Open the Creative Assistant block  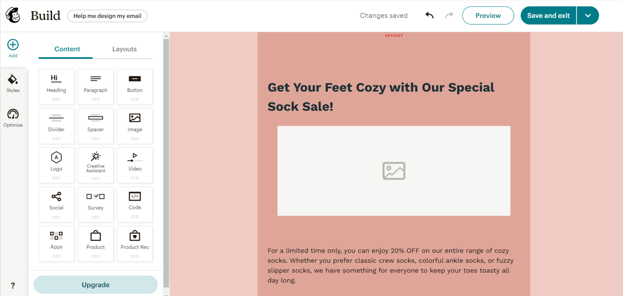click(x=96, y=165)
